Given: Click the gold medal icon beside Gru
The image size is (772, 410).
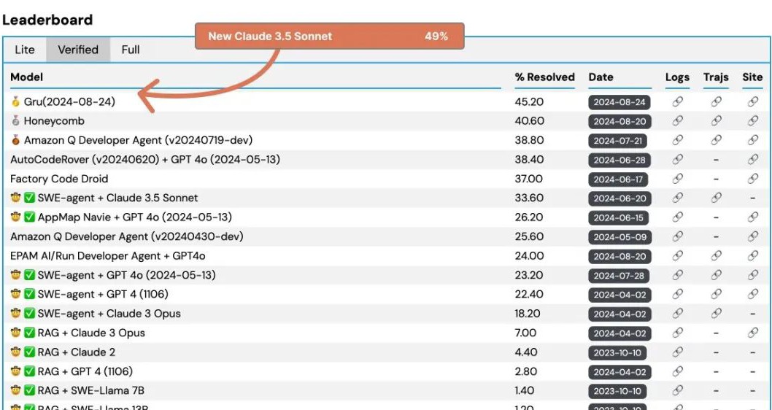Looking at the screenshot, I should [x=16, y=102].
